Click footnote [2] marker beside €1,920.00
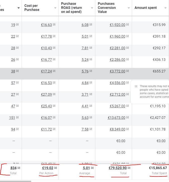The width and height of the screenshot is (169, 182). click(x=128, y=24)
